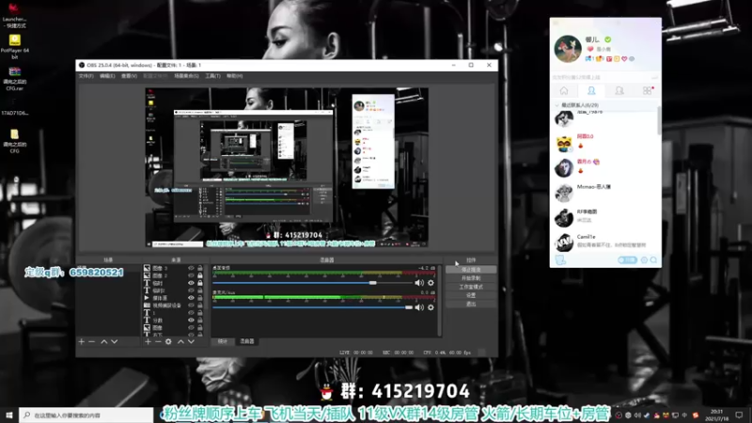Open the 麦克风/Aux track gear settings
Viewport: 752px width, 423px height.
[x=431, y=307]
